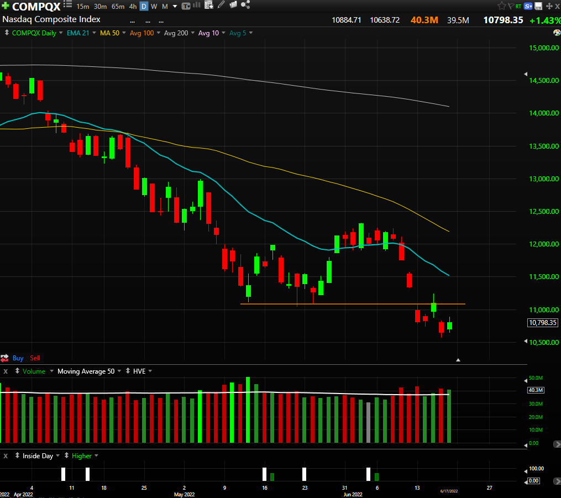The image size is (561, 498).
Task: Open the Avg 5 indicator dropdown
Action: click(x=251, y=33)
